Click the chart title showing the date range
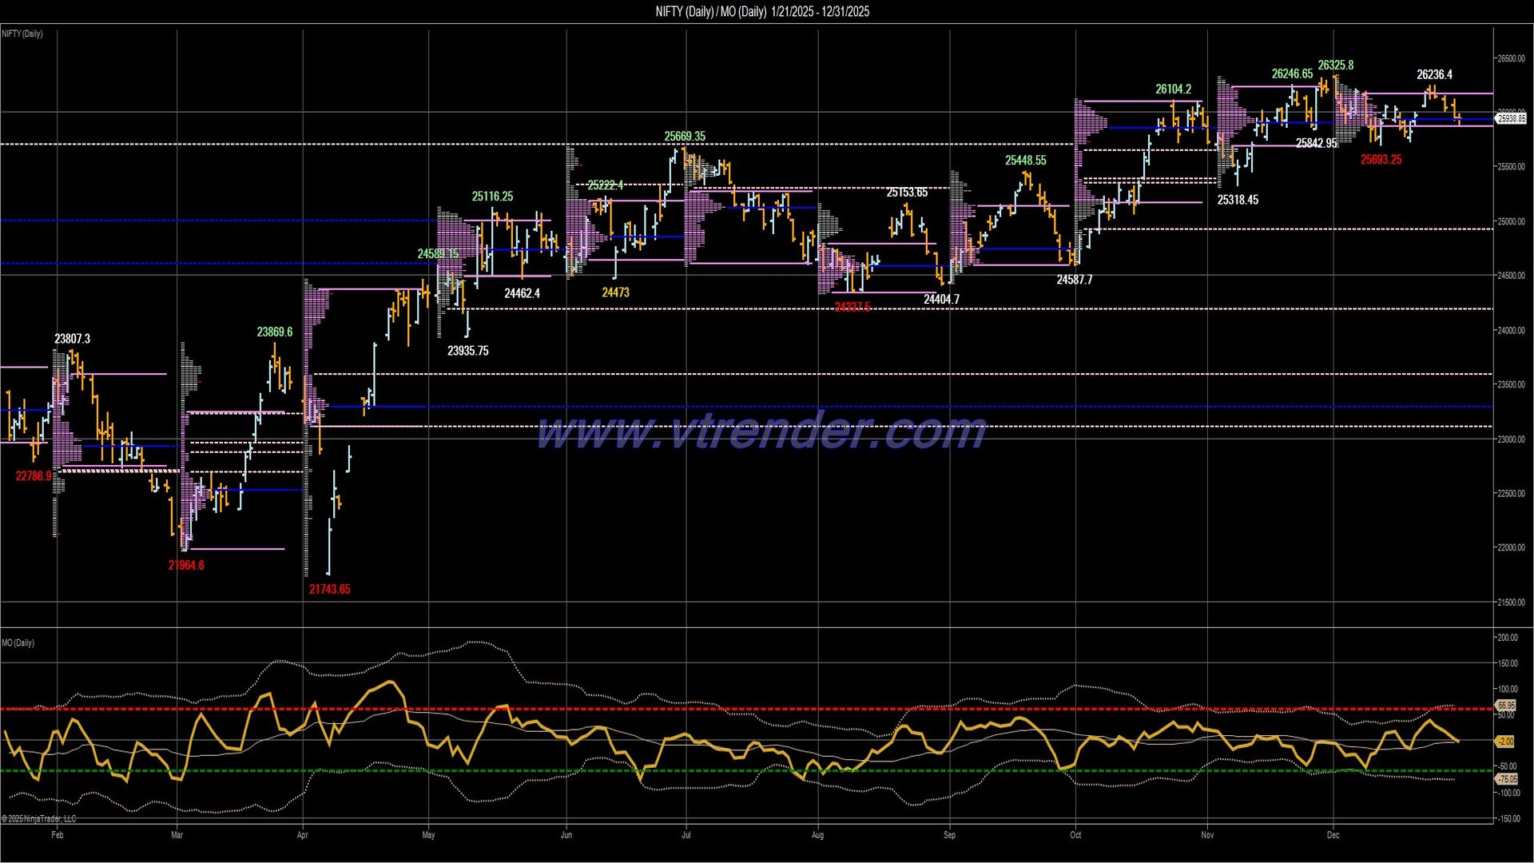Viewport: 1534px width, 863px height. tap(761, 12)
